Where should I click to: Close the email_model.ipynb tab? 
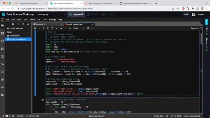(93, 24)
